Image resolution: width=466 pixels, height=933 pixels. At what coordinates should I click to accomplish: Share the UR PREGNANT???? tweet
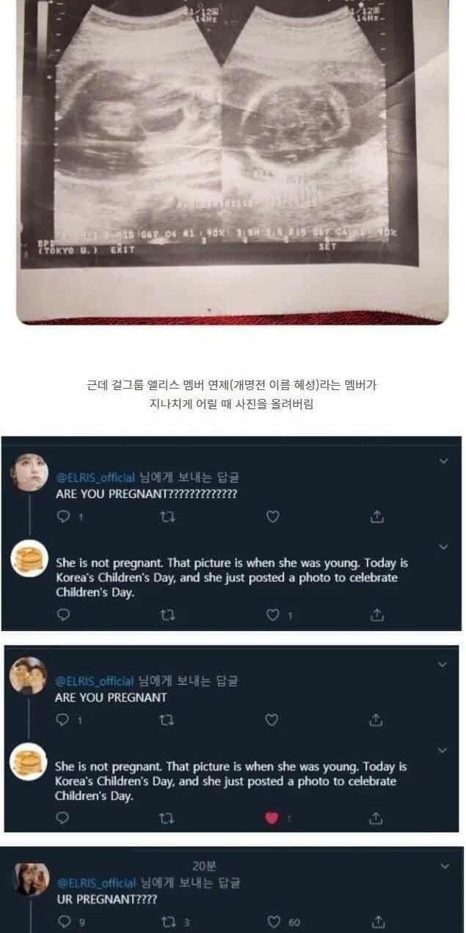[377, 922]
